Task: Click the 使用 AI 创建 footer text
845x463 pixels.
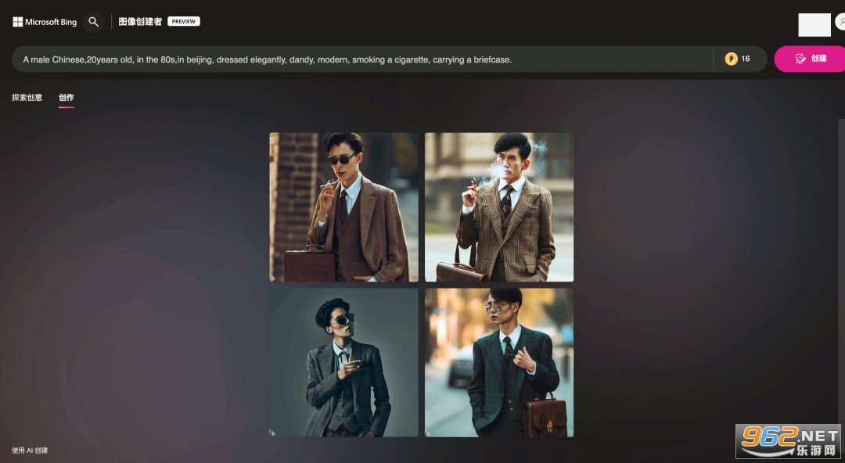Action: tap(30, 450)
